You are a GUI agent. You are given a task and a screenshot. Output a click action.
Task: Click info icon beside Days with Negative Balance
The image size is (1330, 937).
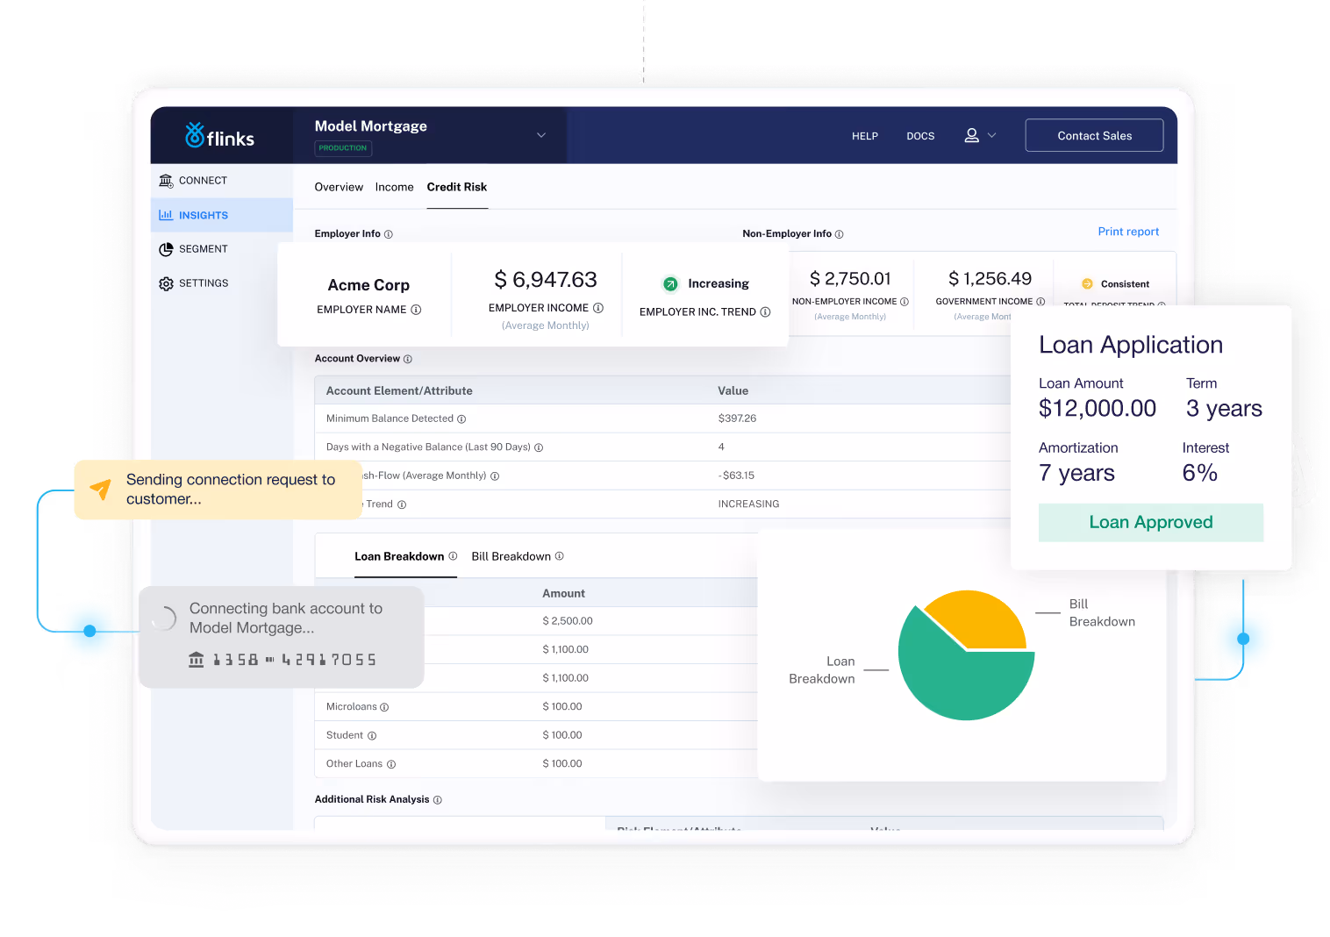[539, 447]
